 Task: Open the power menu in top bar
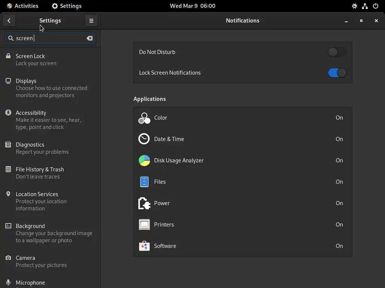376,6
